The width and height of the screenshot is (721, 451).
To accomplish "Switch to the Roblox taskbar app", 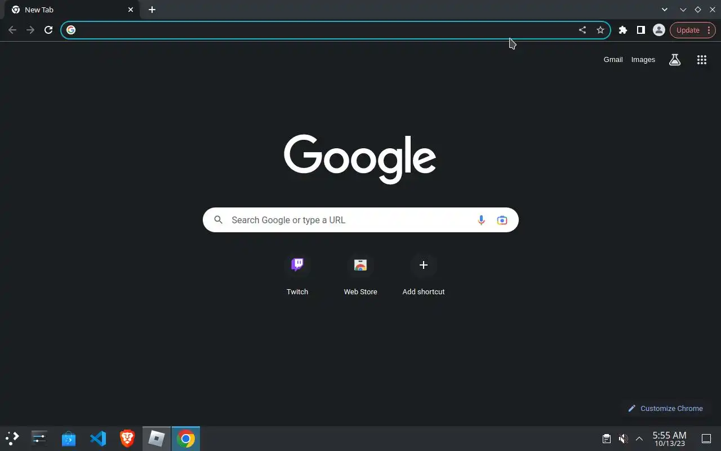I will point(157,438).
